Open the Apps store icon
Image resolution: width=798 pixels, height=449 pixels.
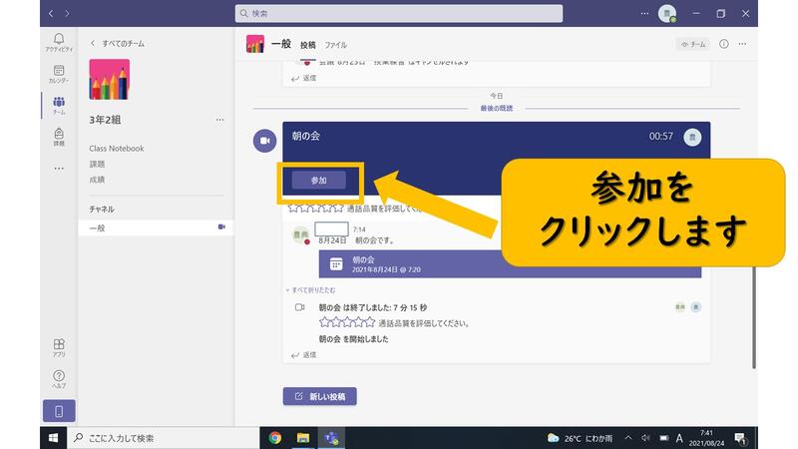[59, 347]
